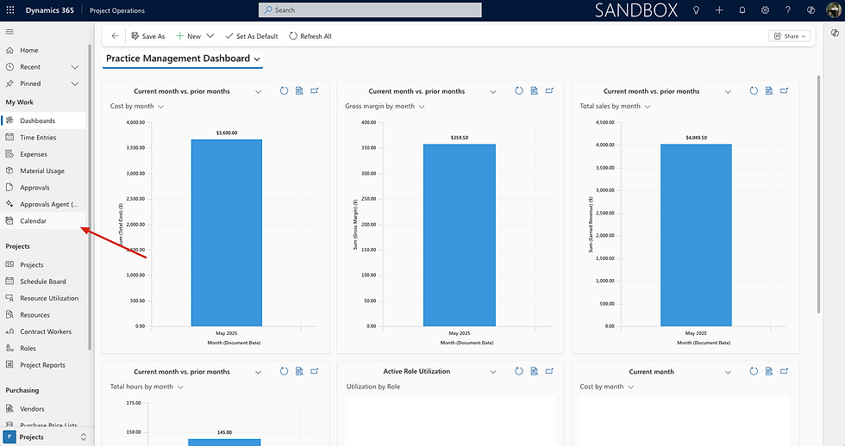Refresh the Active Role Utilization chart
The image size is (845, 446).
click(519, 371)
